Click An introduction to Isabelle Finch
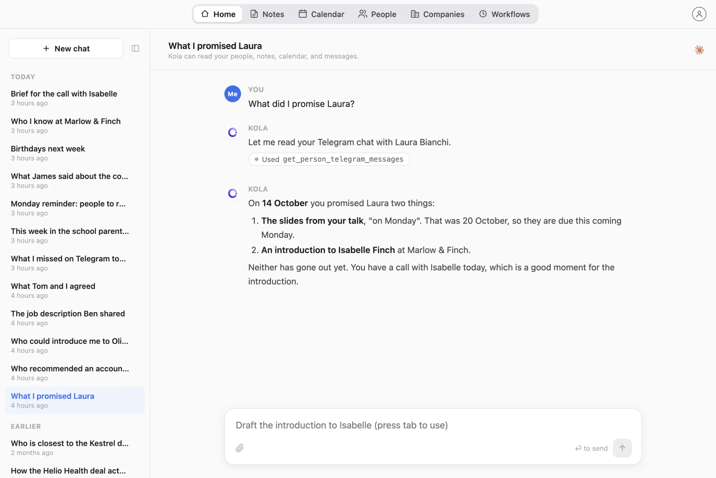 (x=328, y=250)
